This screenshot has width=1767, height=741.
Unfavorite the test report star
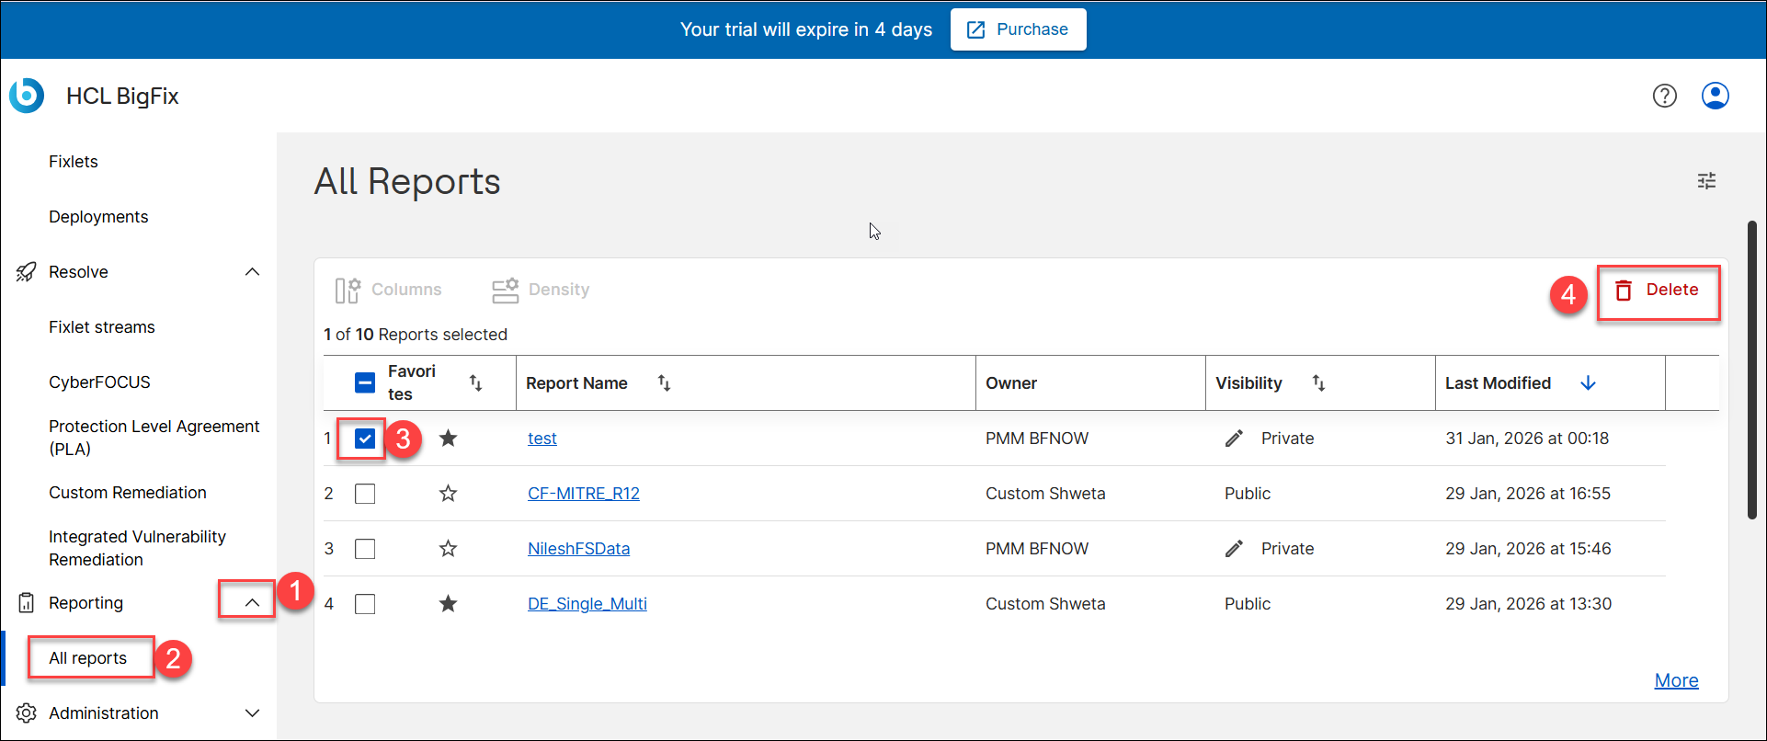click(x=448, y=439)
